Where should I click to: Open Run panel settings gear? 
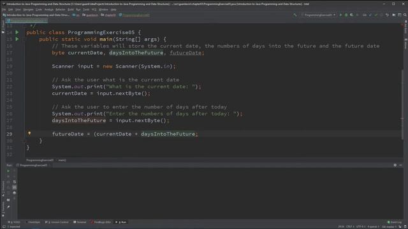point(395,165)
